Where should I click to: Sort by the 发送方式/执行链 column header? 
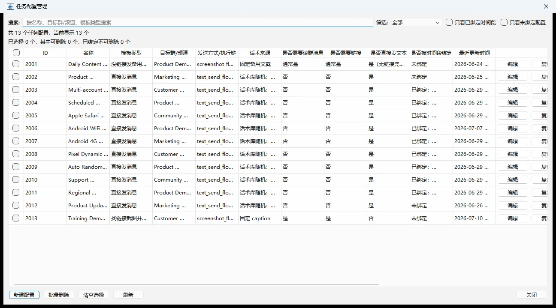click(x=217, y=53)
